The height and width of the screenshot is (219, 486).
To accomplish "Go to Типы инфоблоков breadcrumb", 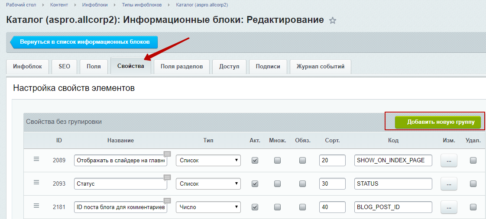I will click(142, 5).
